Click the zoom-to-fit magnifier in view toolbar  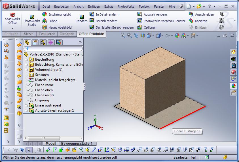click(x=123, y=35)
